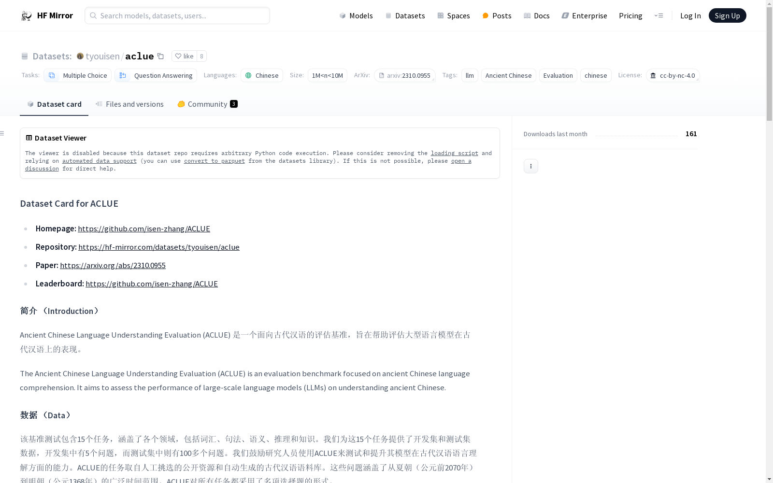Click the Question Answering task icon

123,75
